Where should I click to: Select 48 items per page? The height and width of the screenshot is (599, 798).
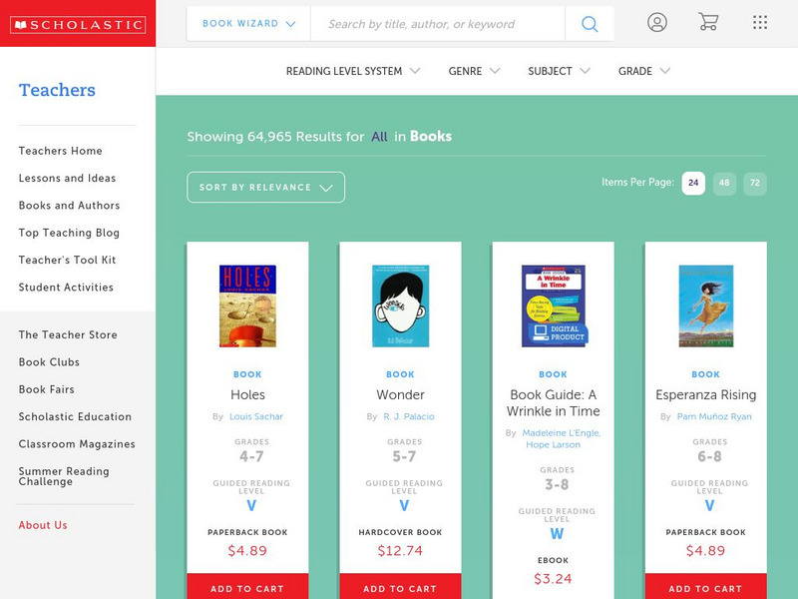coord(724,183)
